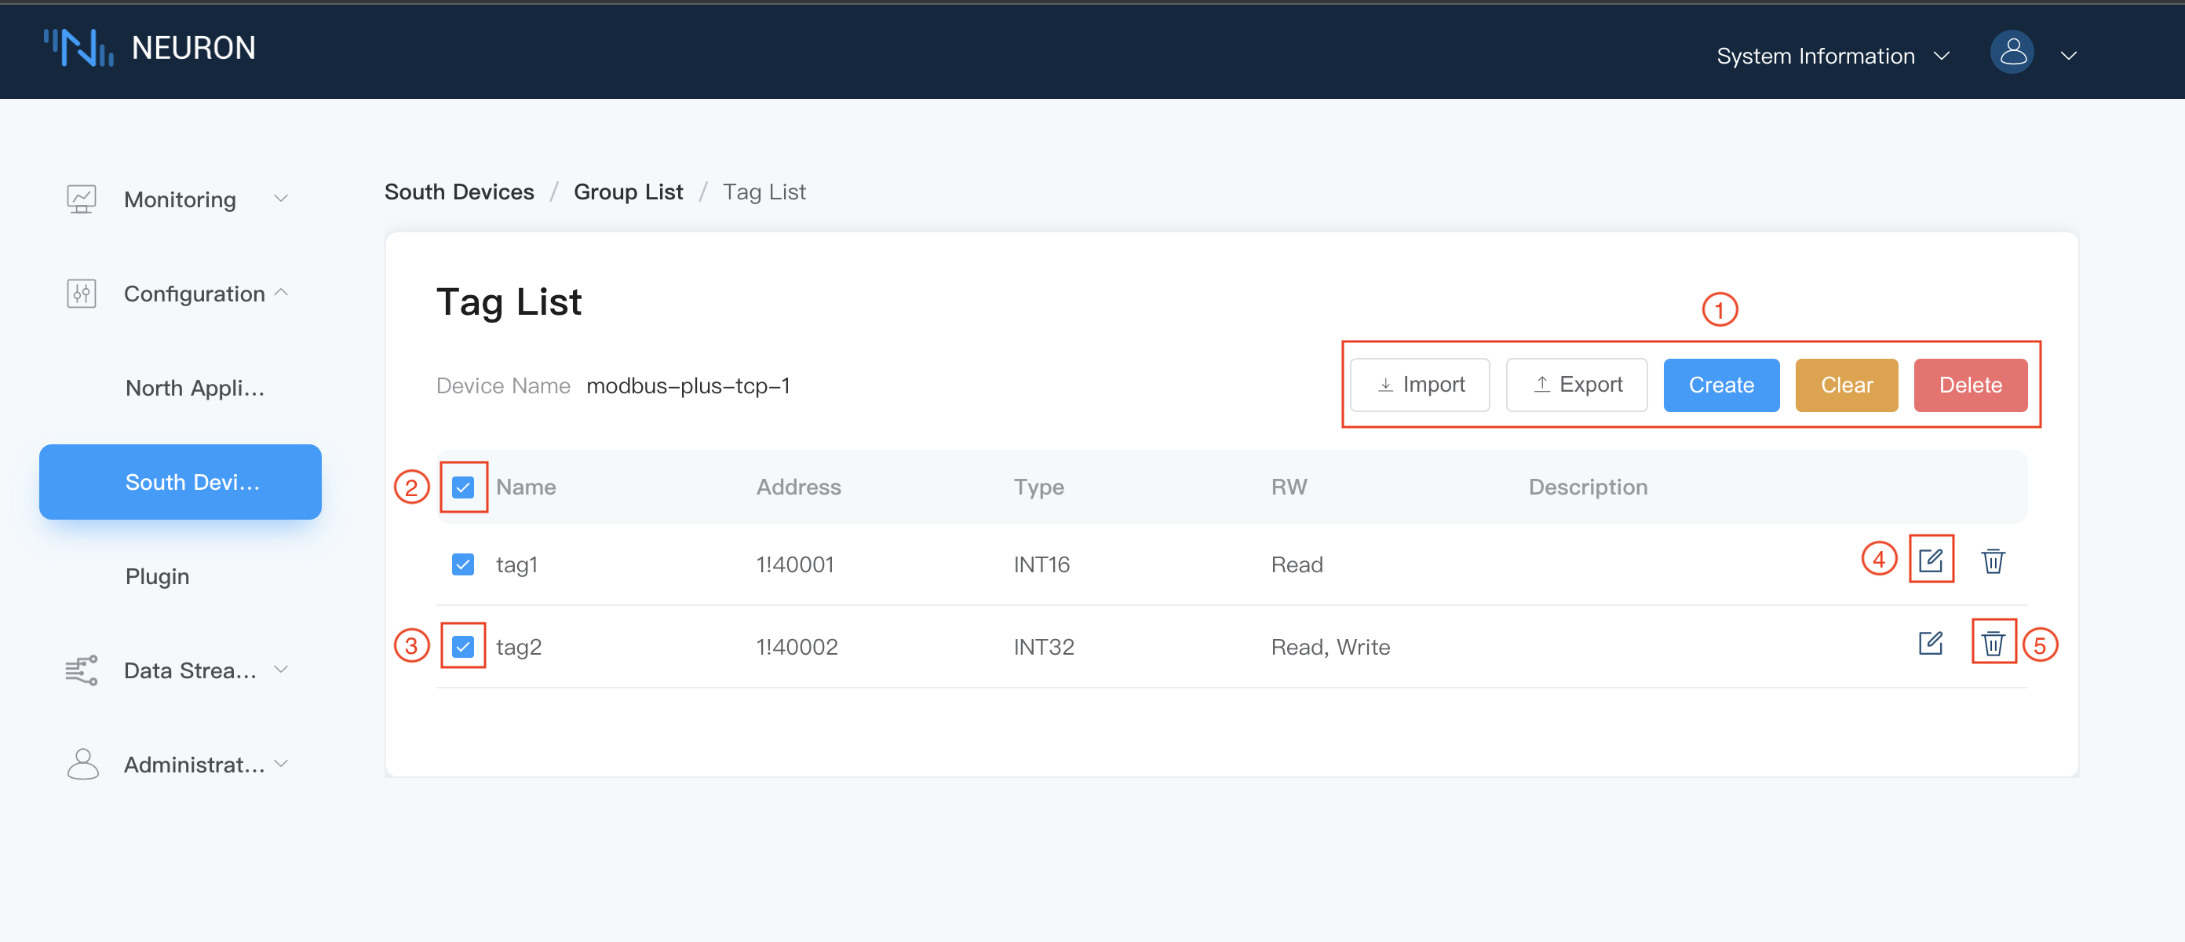Expand the Monitoring menu chevron
Image resolution: width=2185 pixels, height=942 pixels.
pos(281,199)
